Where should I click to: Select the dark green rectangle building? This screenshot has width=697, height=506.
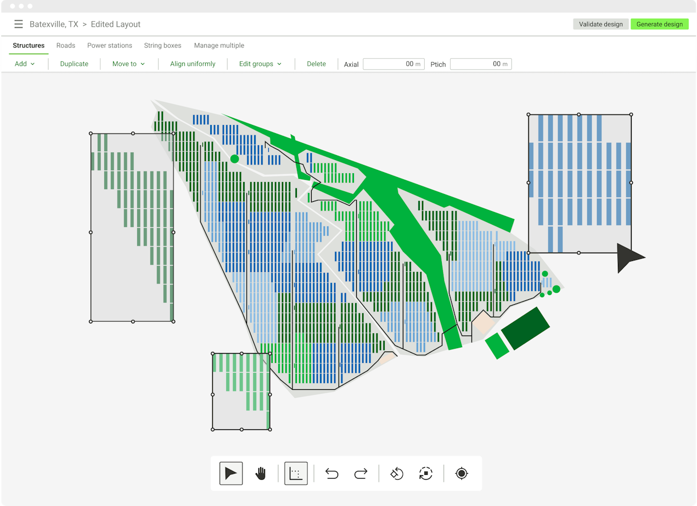[x=525, y=328]
